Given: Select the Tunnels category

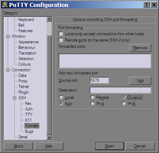Looking at the screenshot, I should [32, 126].
